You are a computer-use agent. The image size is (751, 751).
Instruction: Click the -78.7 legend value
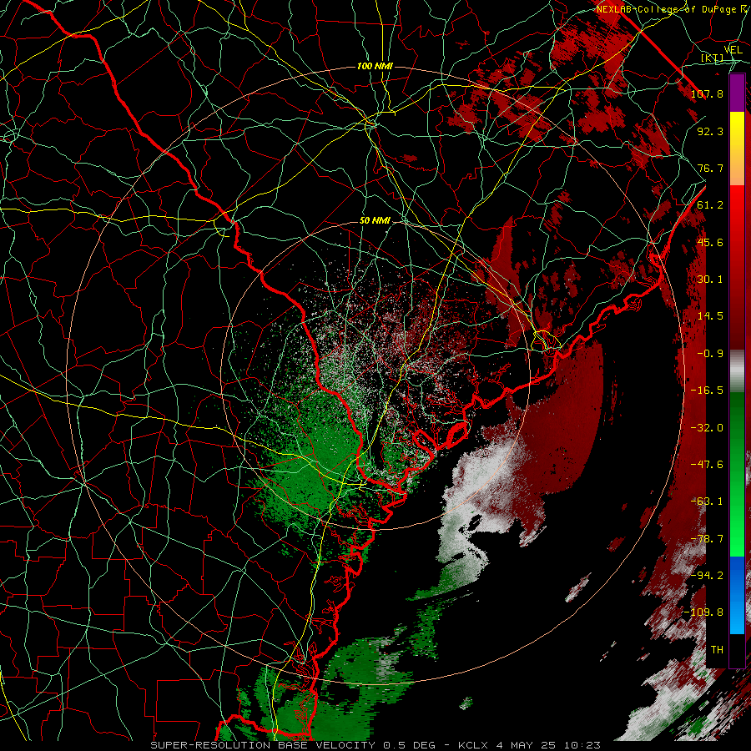tap(707, 539)
